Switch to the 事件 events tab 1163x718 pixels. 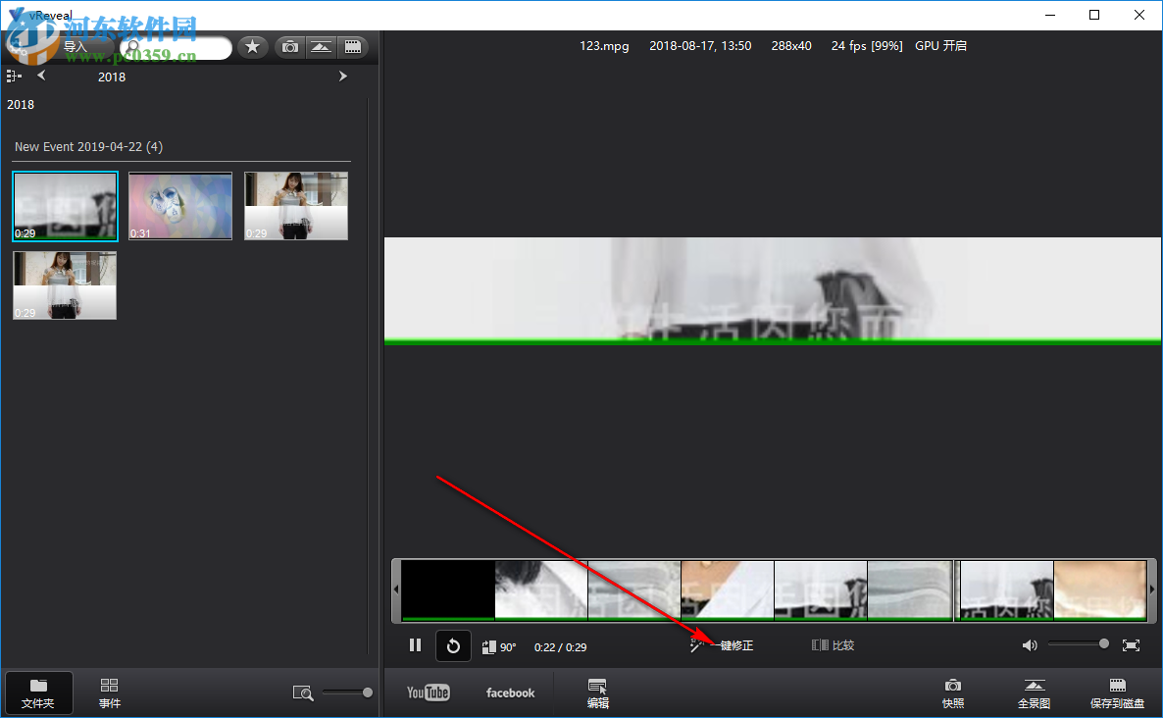pyautogui.click(x=110, y=692)
